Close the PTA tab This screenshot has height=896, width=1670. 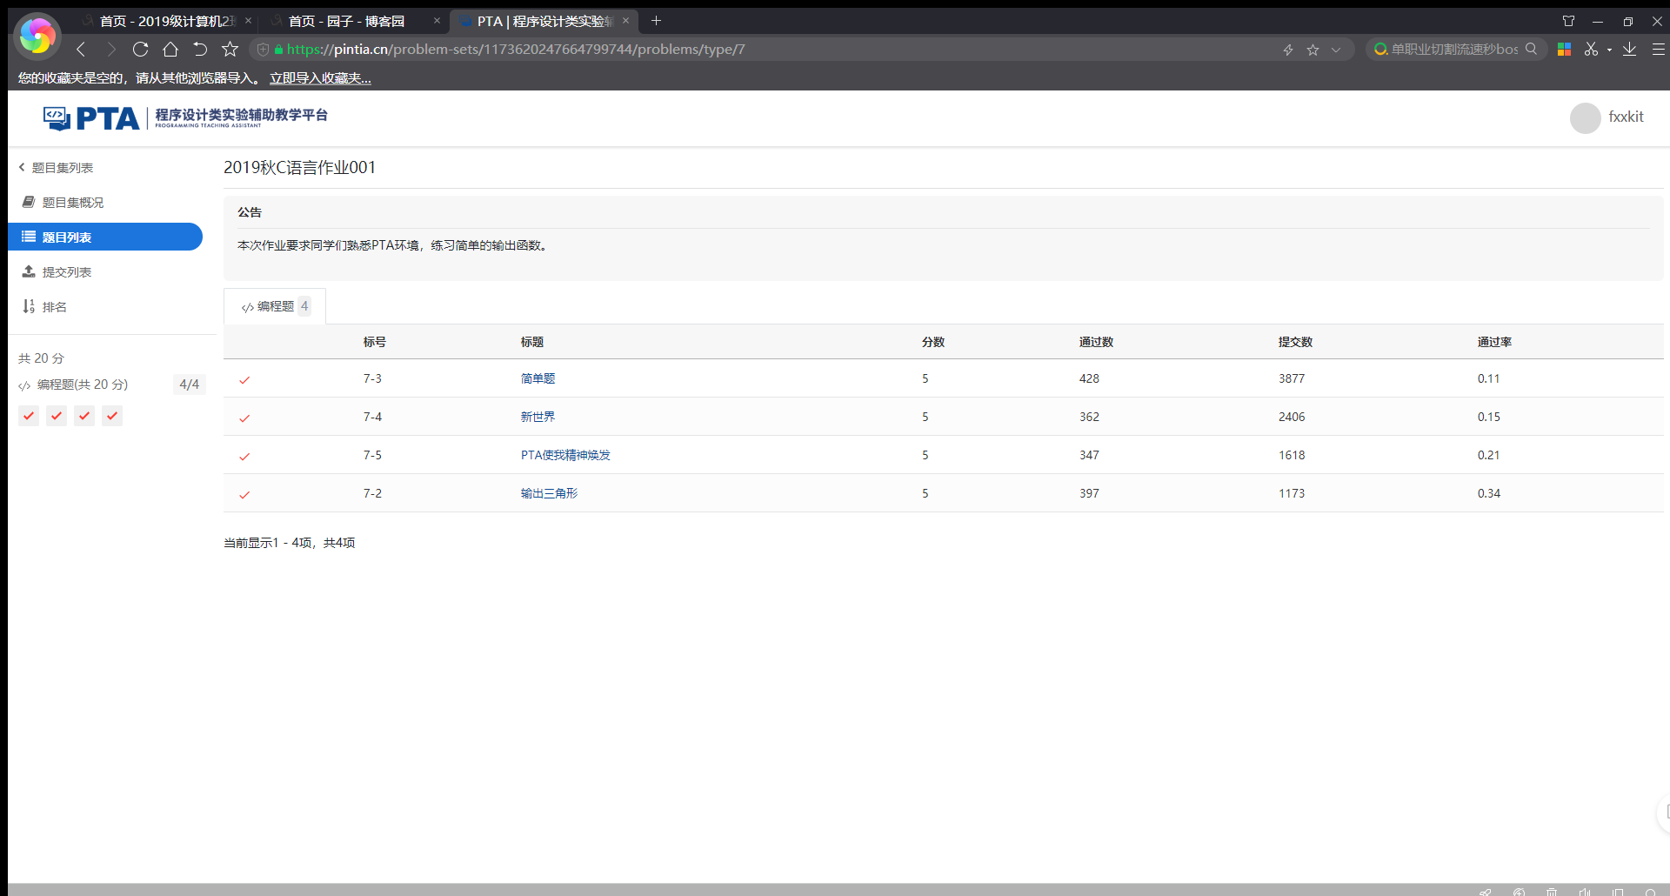click(625, 21)
